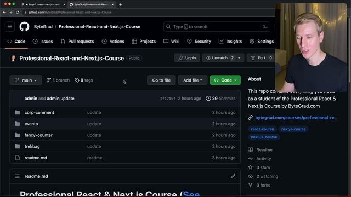Open the Pull requests tab
This screenshot has width=351, height=197.
(77, 42)
